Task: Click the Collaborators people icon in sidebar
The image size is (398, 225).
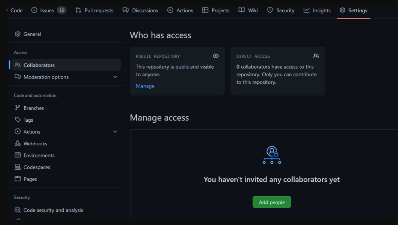Action: coord(18,65)
